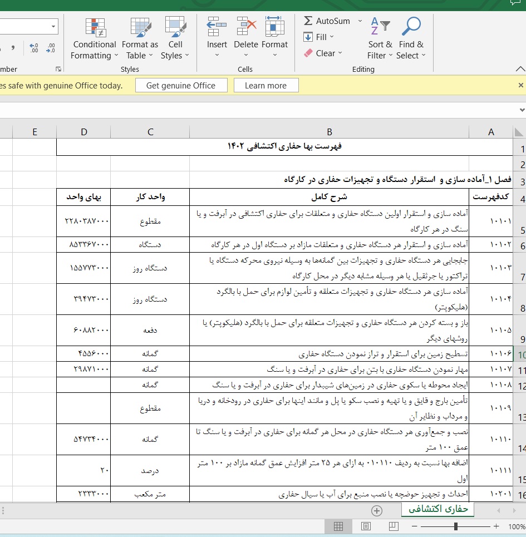Click header cell شرح کامل
The height and width of the screenshot is (537, 526).
[x=329, y=197]
